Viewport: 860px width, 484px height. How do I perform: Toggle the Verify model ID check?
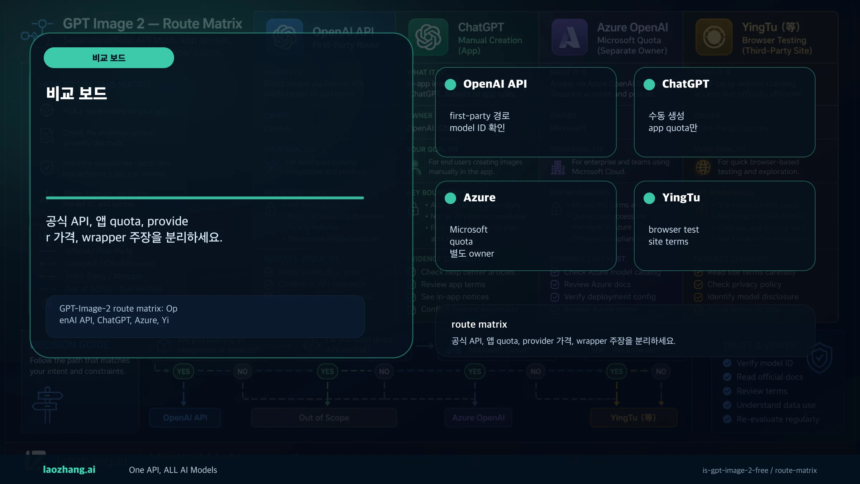click(727, 363)
